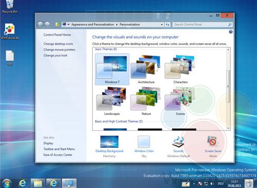This screenshot has height=188, width=257.
Task: Open Windows Explorer folder on taskbar
Action: [x=38, y=183]
